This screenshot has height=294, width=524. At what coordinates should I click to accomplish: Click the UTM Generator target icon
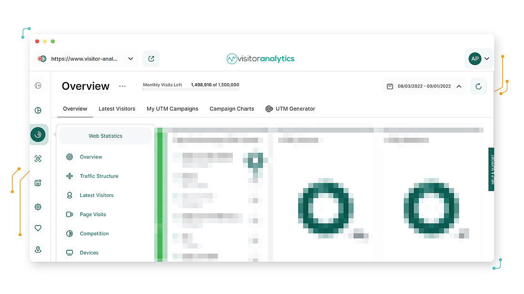click(x=269, y=109)
